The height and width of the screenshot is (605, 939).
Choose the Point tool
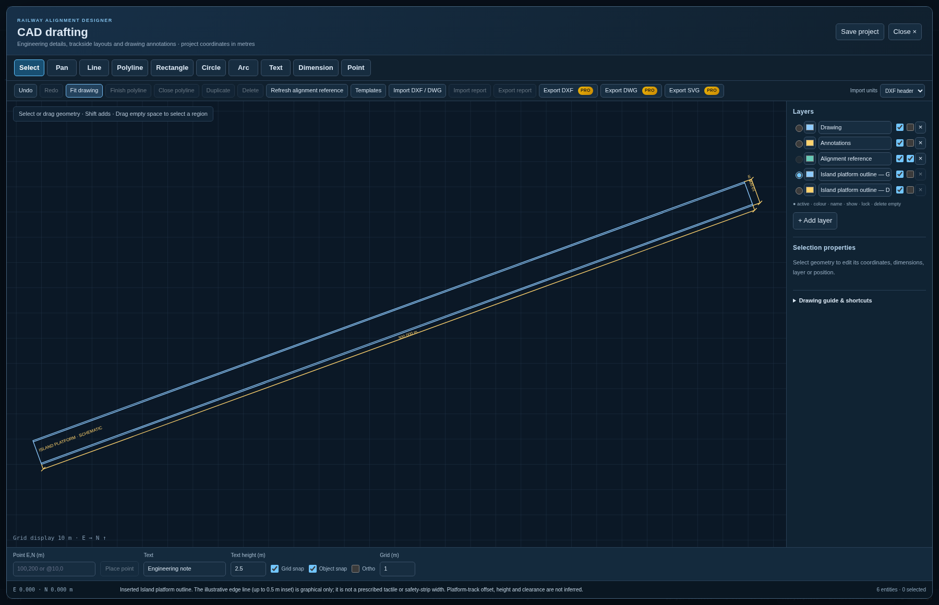tap(356, 68)
